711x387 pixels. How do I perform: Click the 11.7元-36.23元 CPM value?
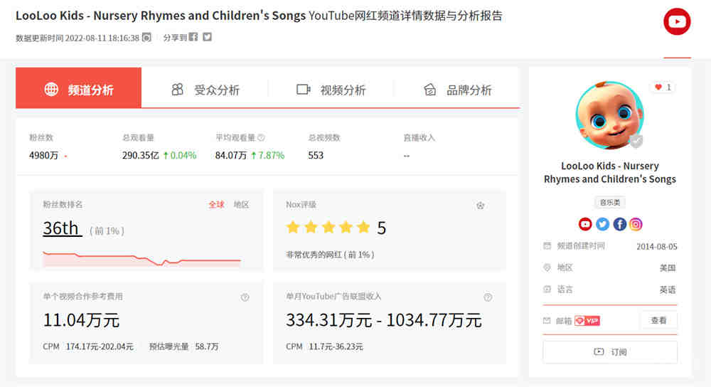pos(336,346)
